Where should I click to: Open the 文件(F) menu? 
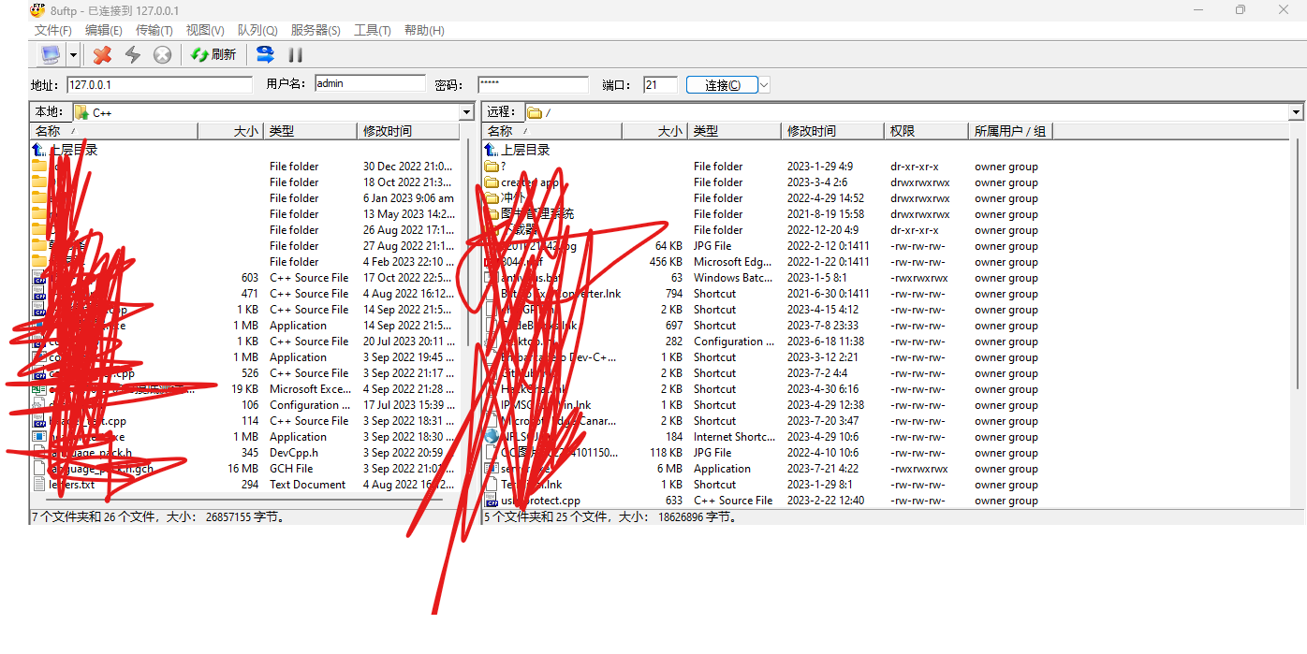coord(53,30)
